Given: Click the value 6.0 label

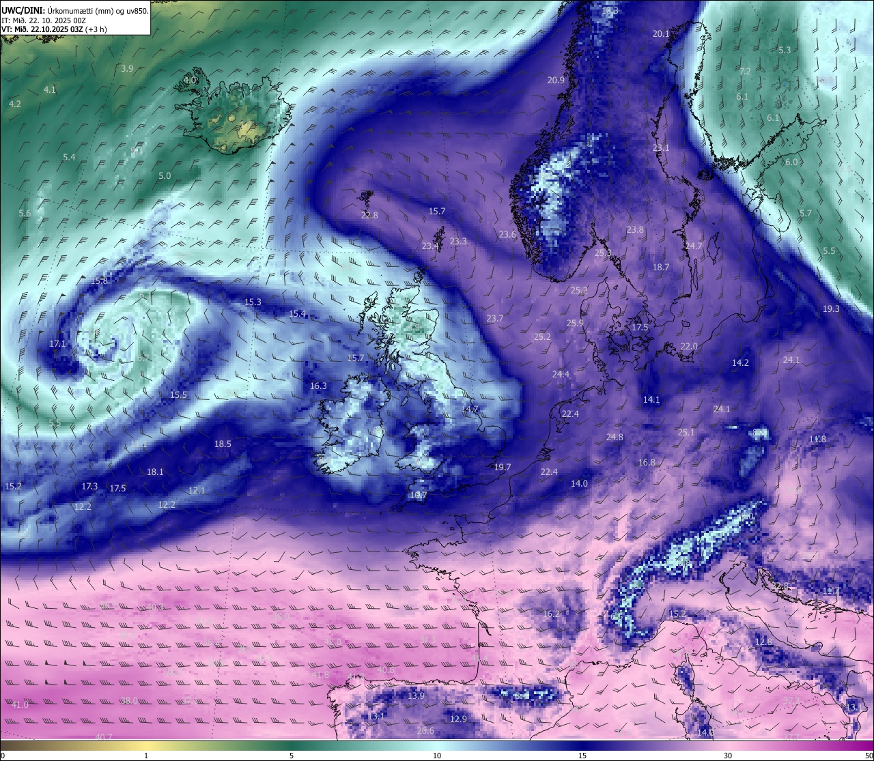Looking at the screenshot, I should point(791,162).
